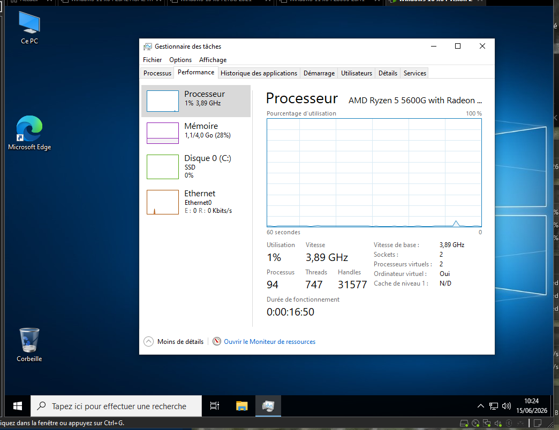Click the Utilisation value 1%
The image size is (559, 430).
(x=274, y=257)
